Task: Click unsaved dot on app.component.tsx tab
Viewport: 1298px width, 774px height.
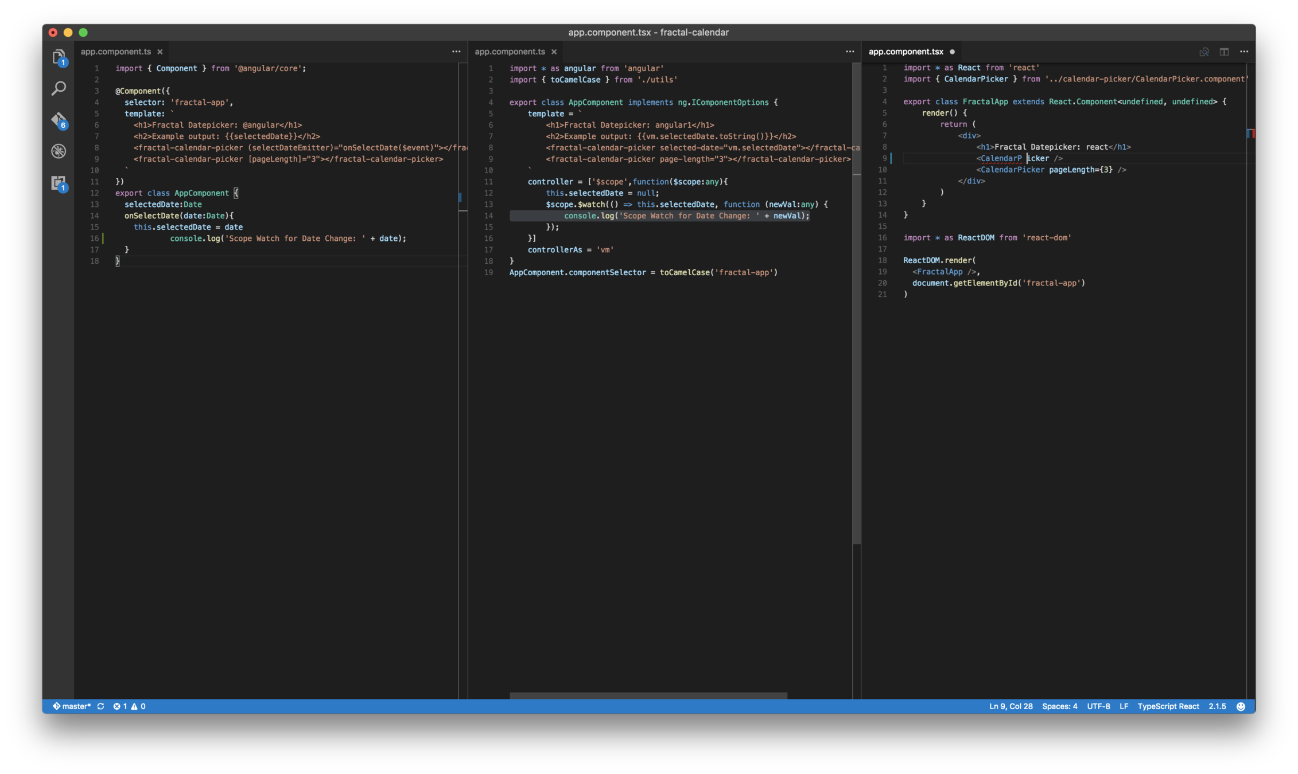Action: [x=952, y=52]
